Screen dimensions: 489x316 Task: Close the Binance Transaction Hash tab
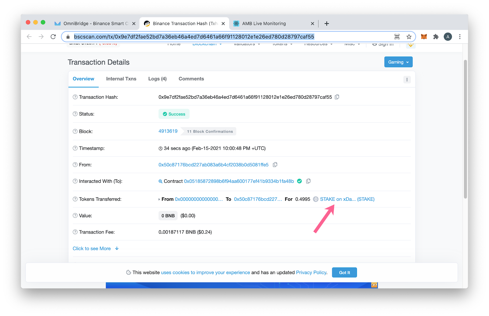coord(223,24)
